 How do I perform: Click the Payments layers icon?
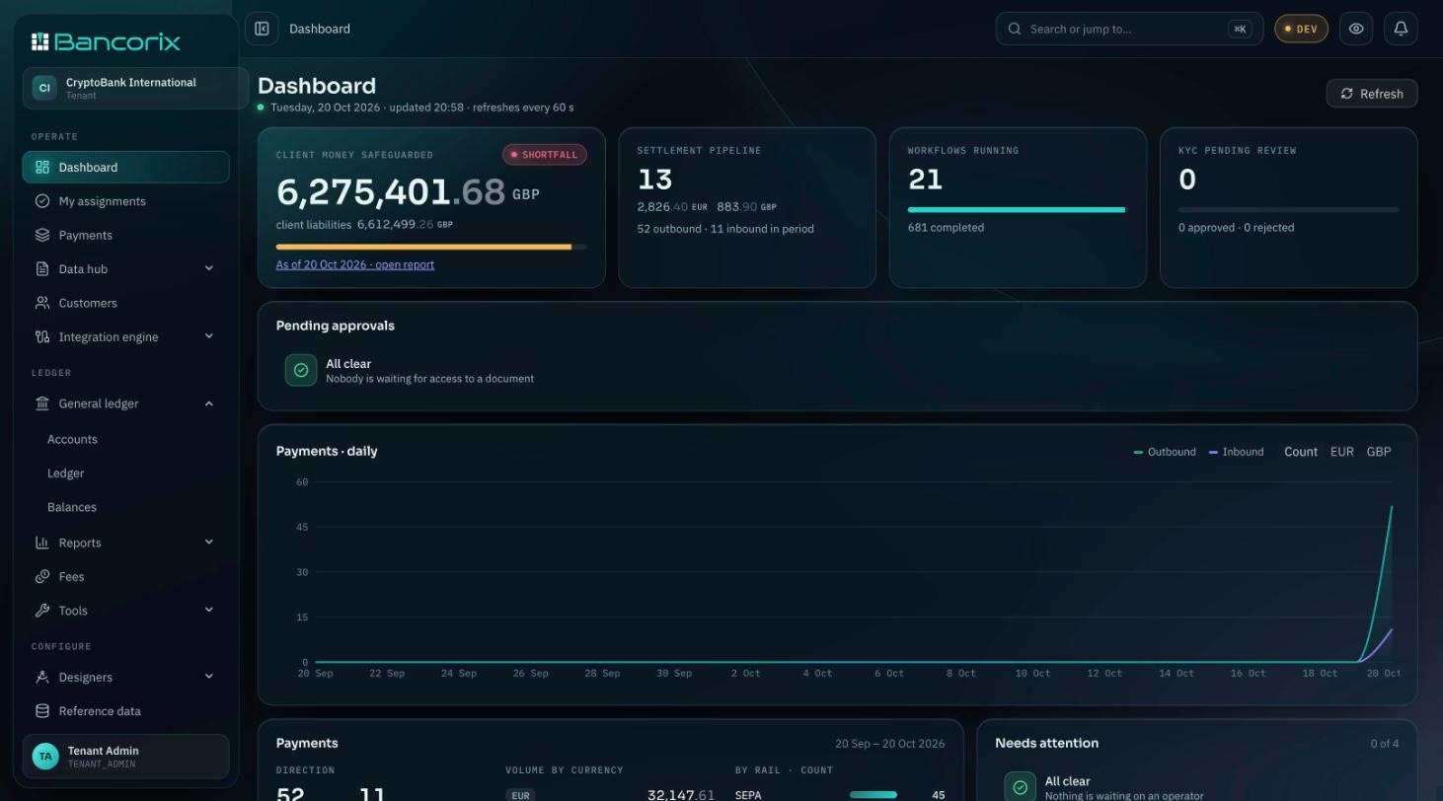pyautogui.click(x=42, y=235)
